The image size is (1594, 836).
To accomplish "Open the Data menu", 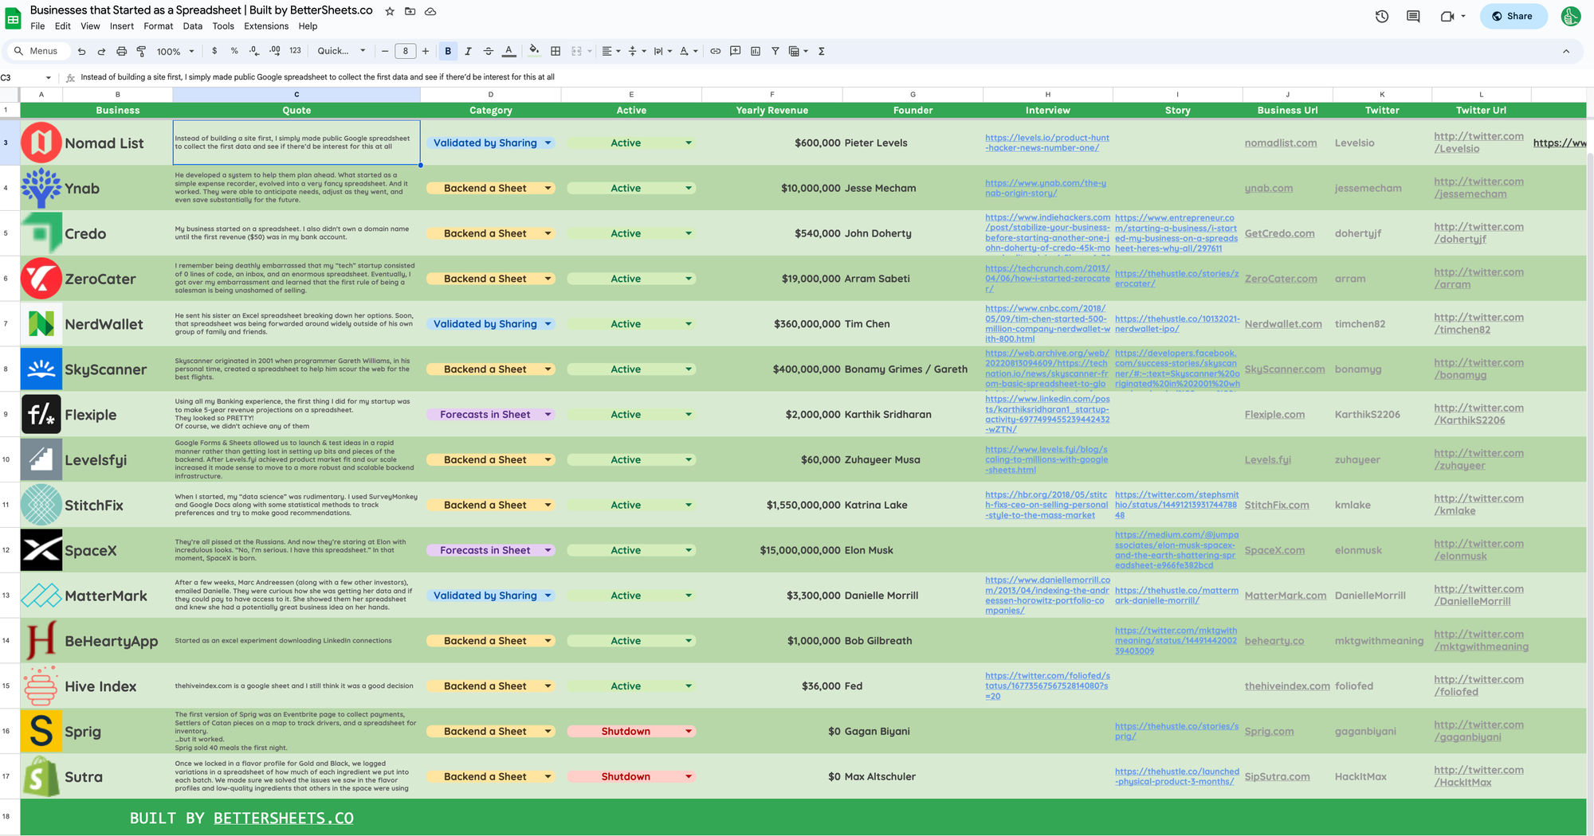I will (193, 26).
